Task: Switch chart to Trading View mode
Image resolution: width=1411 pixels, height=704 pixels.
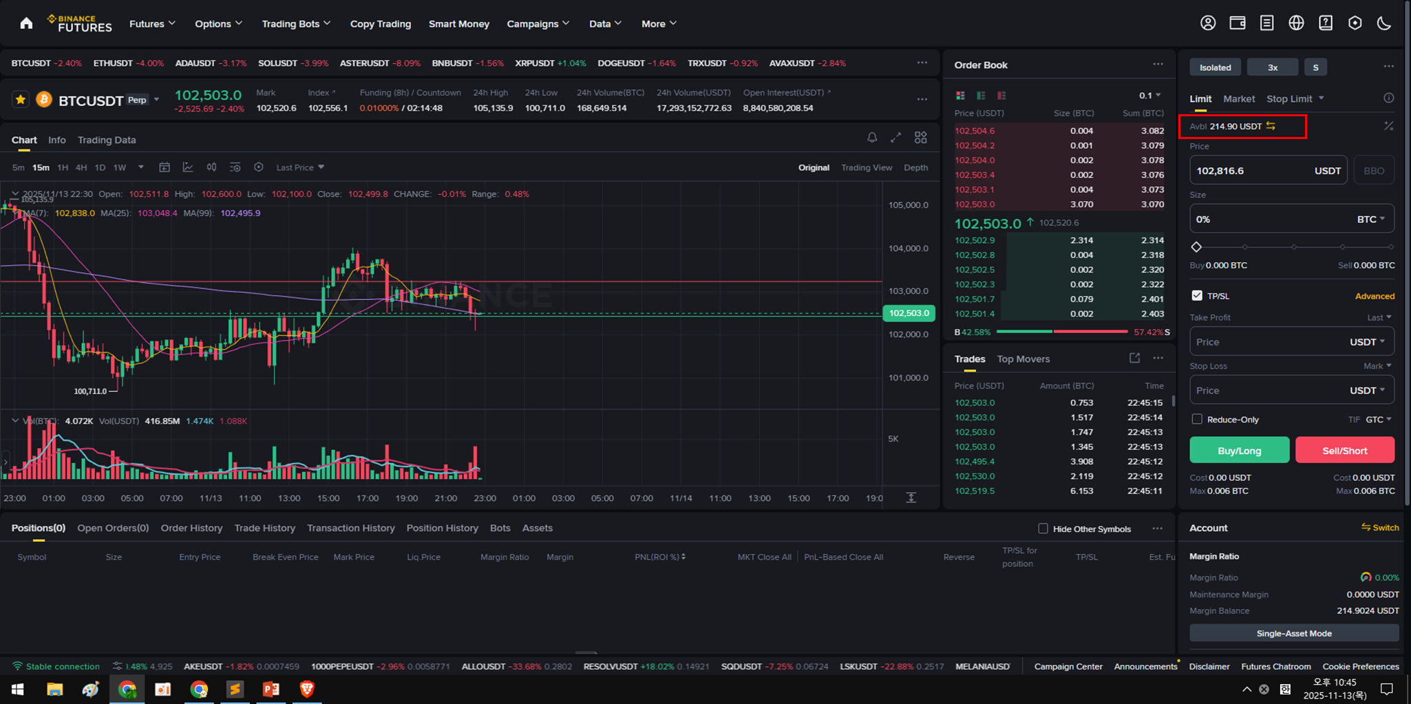Action: (x=867, y=167)
